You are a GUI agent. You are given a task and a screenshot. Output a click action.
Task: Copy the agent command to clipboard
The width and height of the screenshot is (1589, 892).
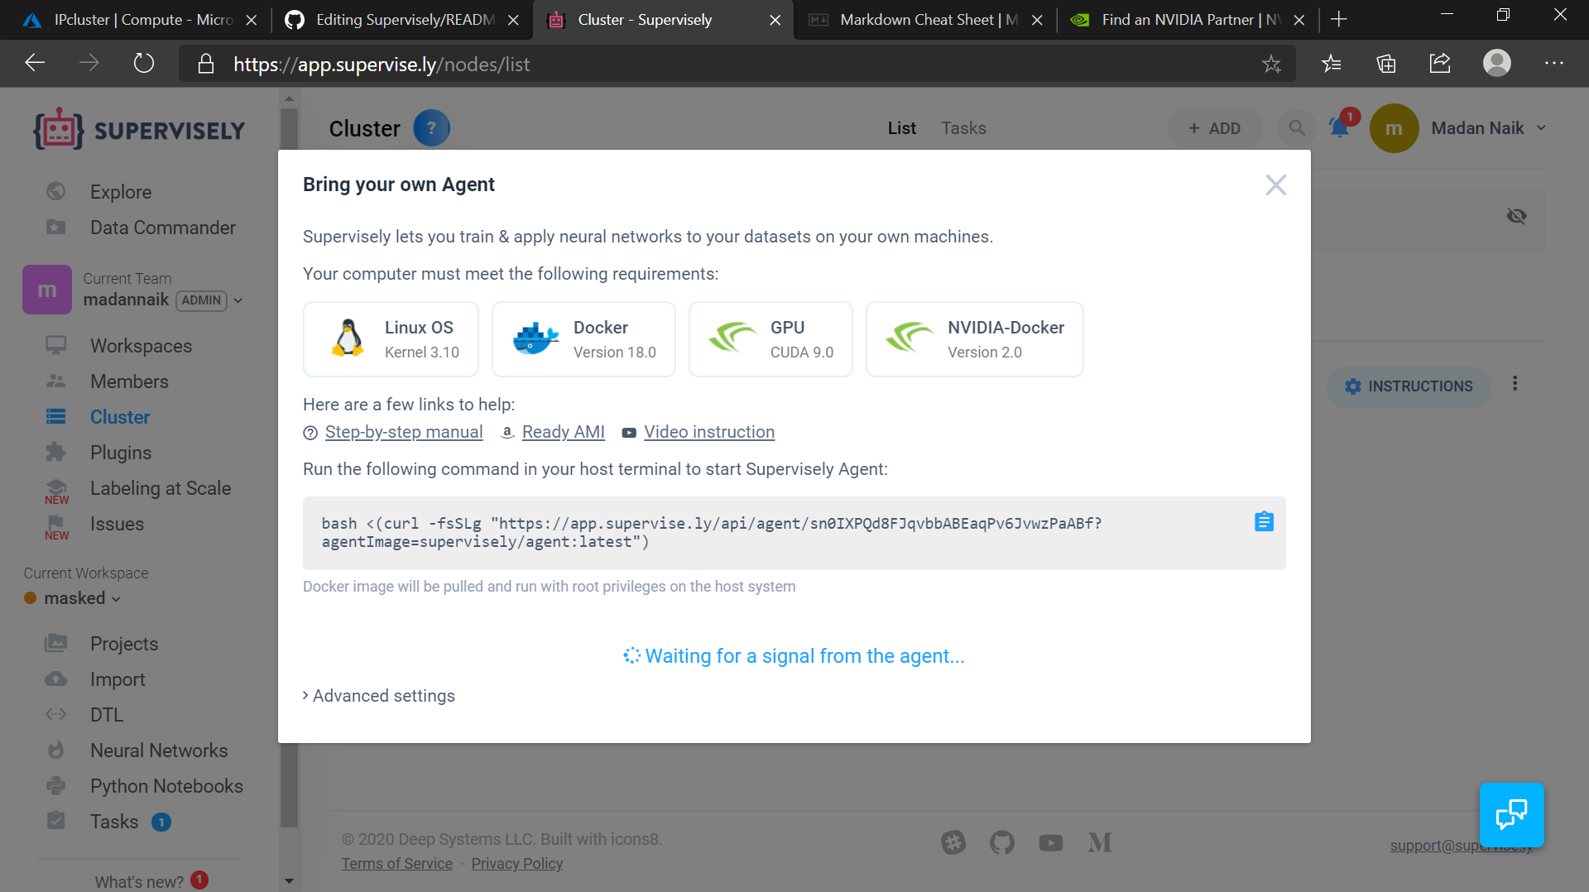click(1264, 521)
